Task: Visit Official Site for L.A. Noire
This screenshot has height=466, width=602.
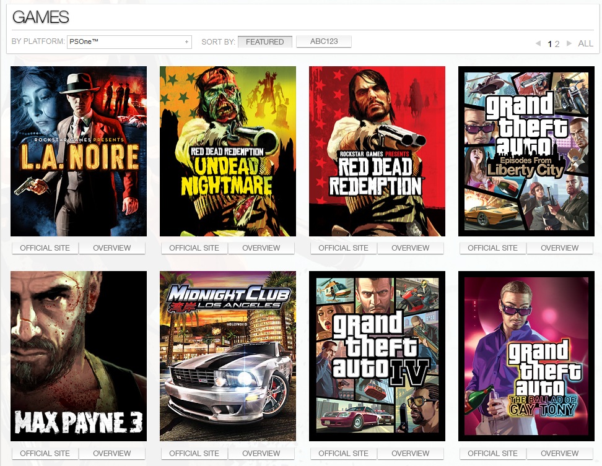Action: (x=45, y=248)
